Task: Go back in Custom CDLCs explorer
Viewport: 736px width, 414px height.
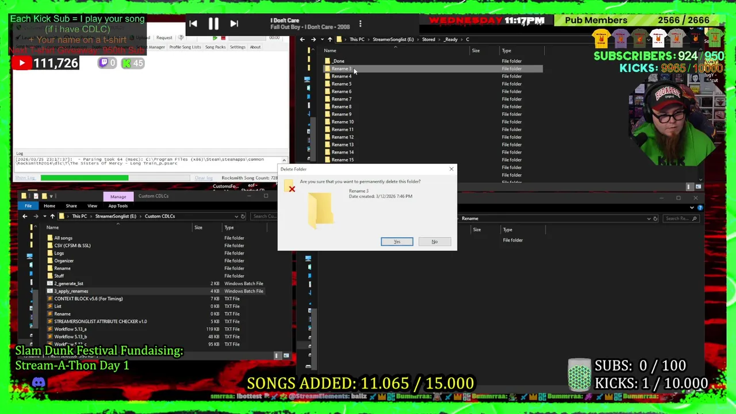Action: [x=25, y=216]
